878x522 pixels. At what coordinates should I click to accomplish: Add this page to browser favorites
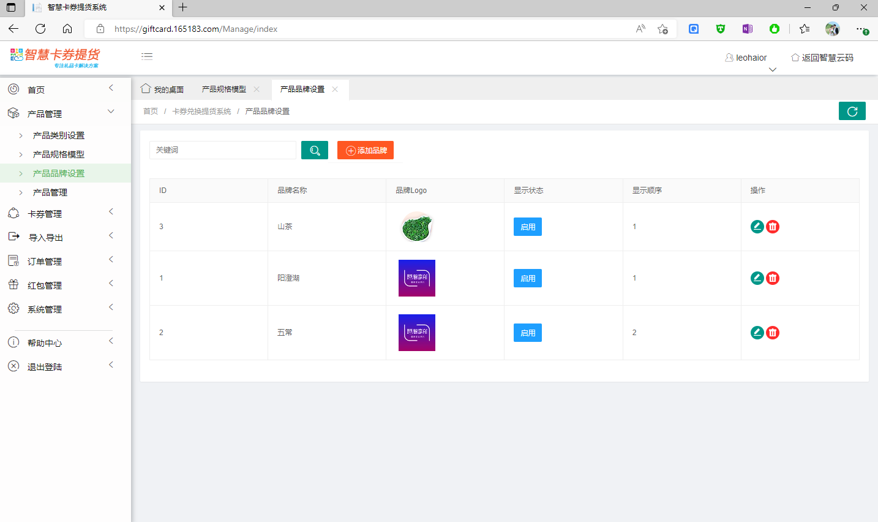pyautogui.click(x=662, y=29)
